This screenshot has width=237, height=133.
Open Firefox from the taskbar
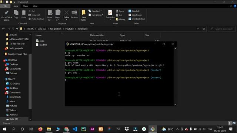[40, 129]
